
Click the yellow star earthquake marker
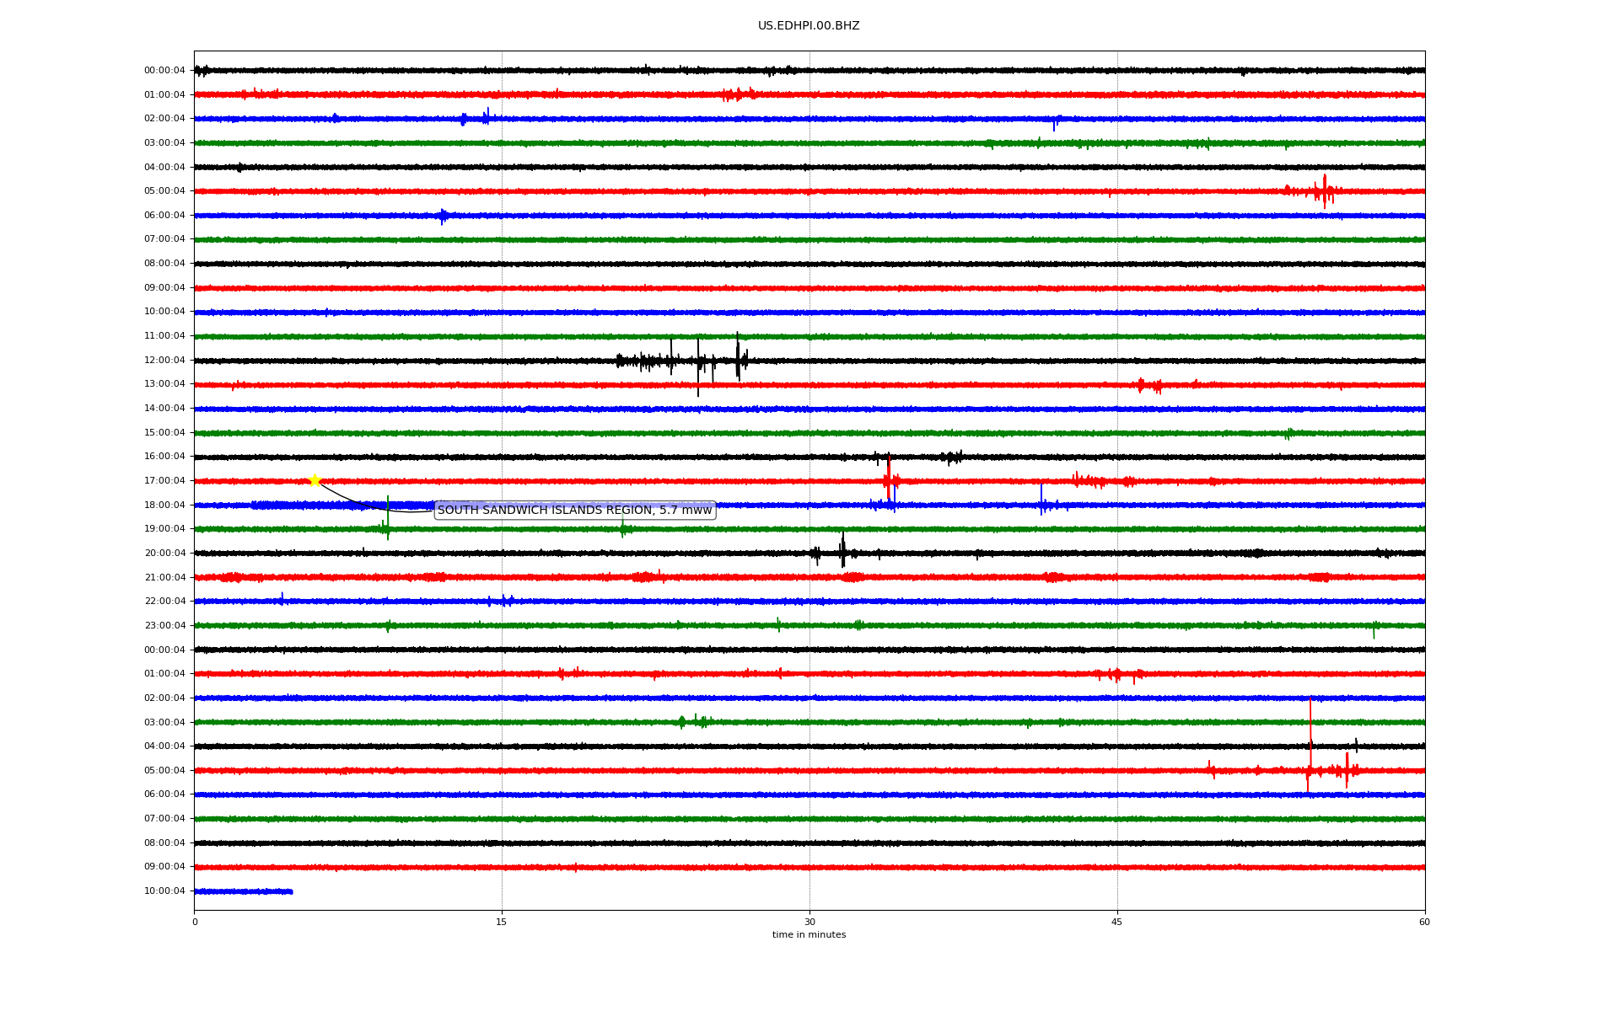[315, 480]
